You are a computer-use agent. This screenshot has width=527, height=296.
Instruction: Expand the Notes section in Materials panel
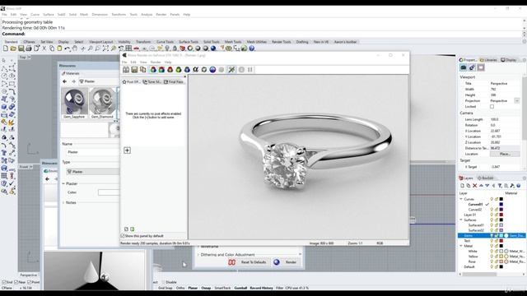pyautogui.click(x=63, y=203)
